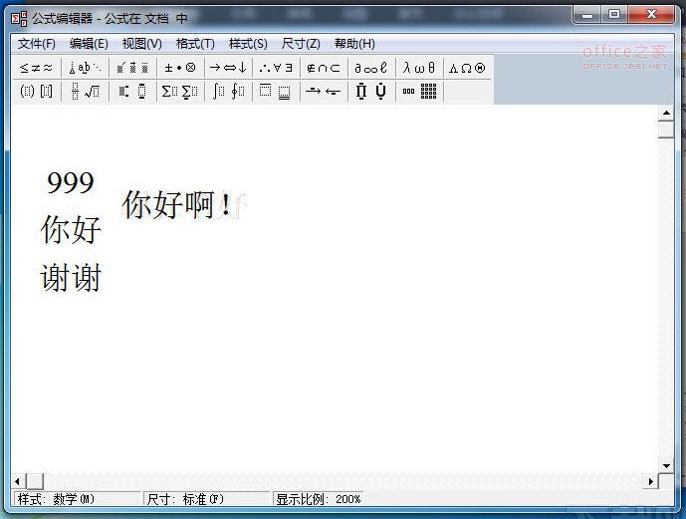
Task: Click the horizontal scrollbar right arrow
Action: 650,481
